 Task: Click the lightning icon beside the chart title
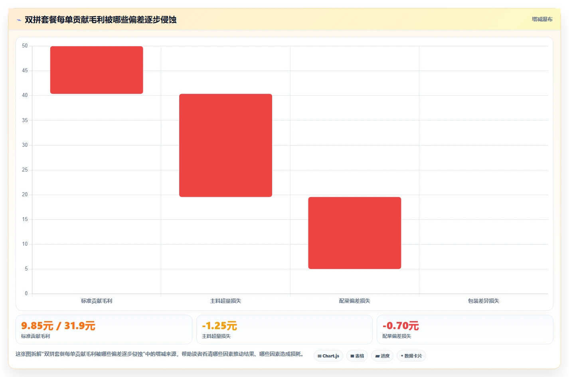19,20
